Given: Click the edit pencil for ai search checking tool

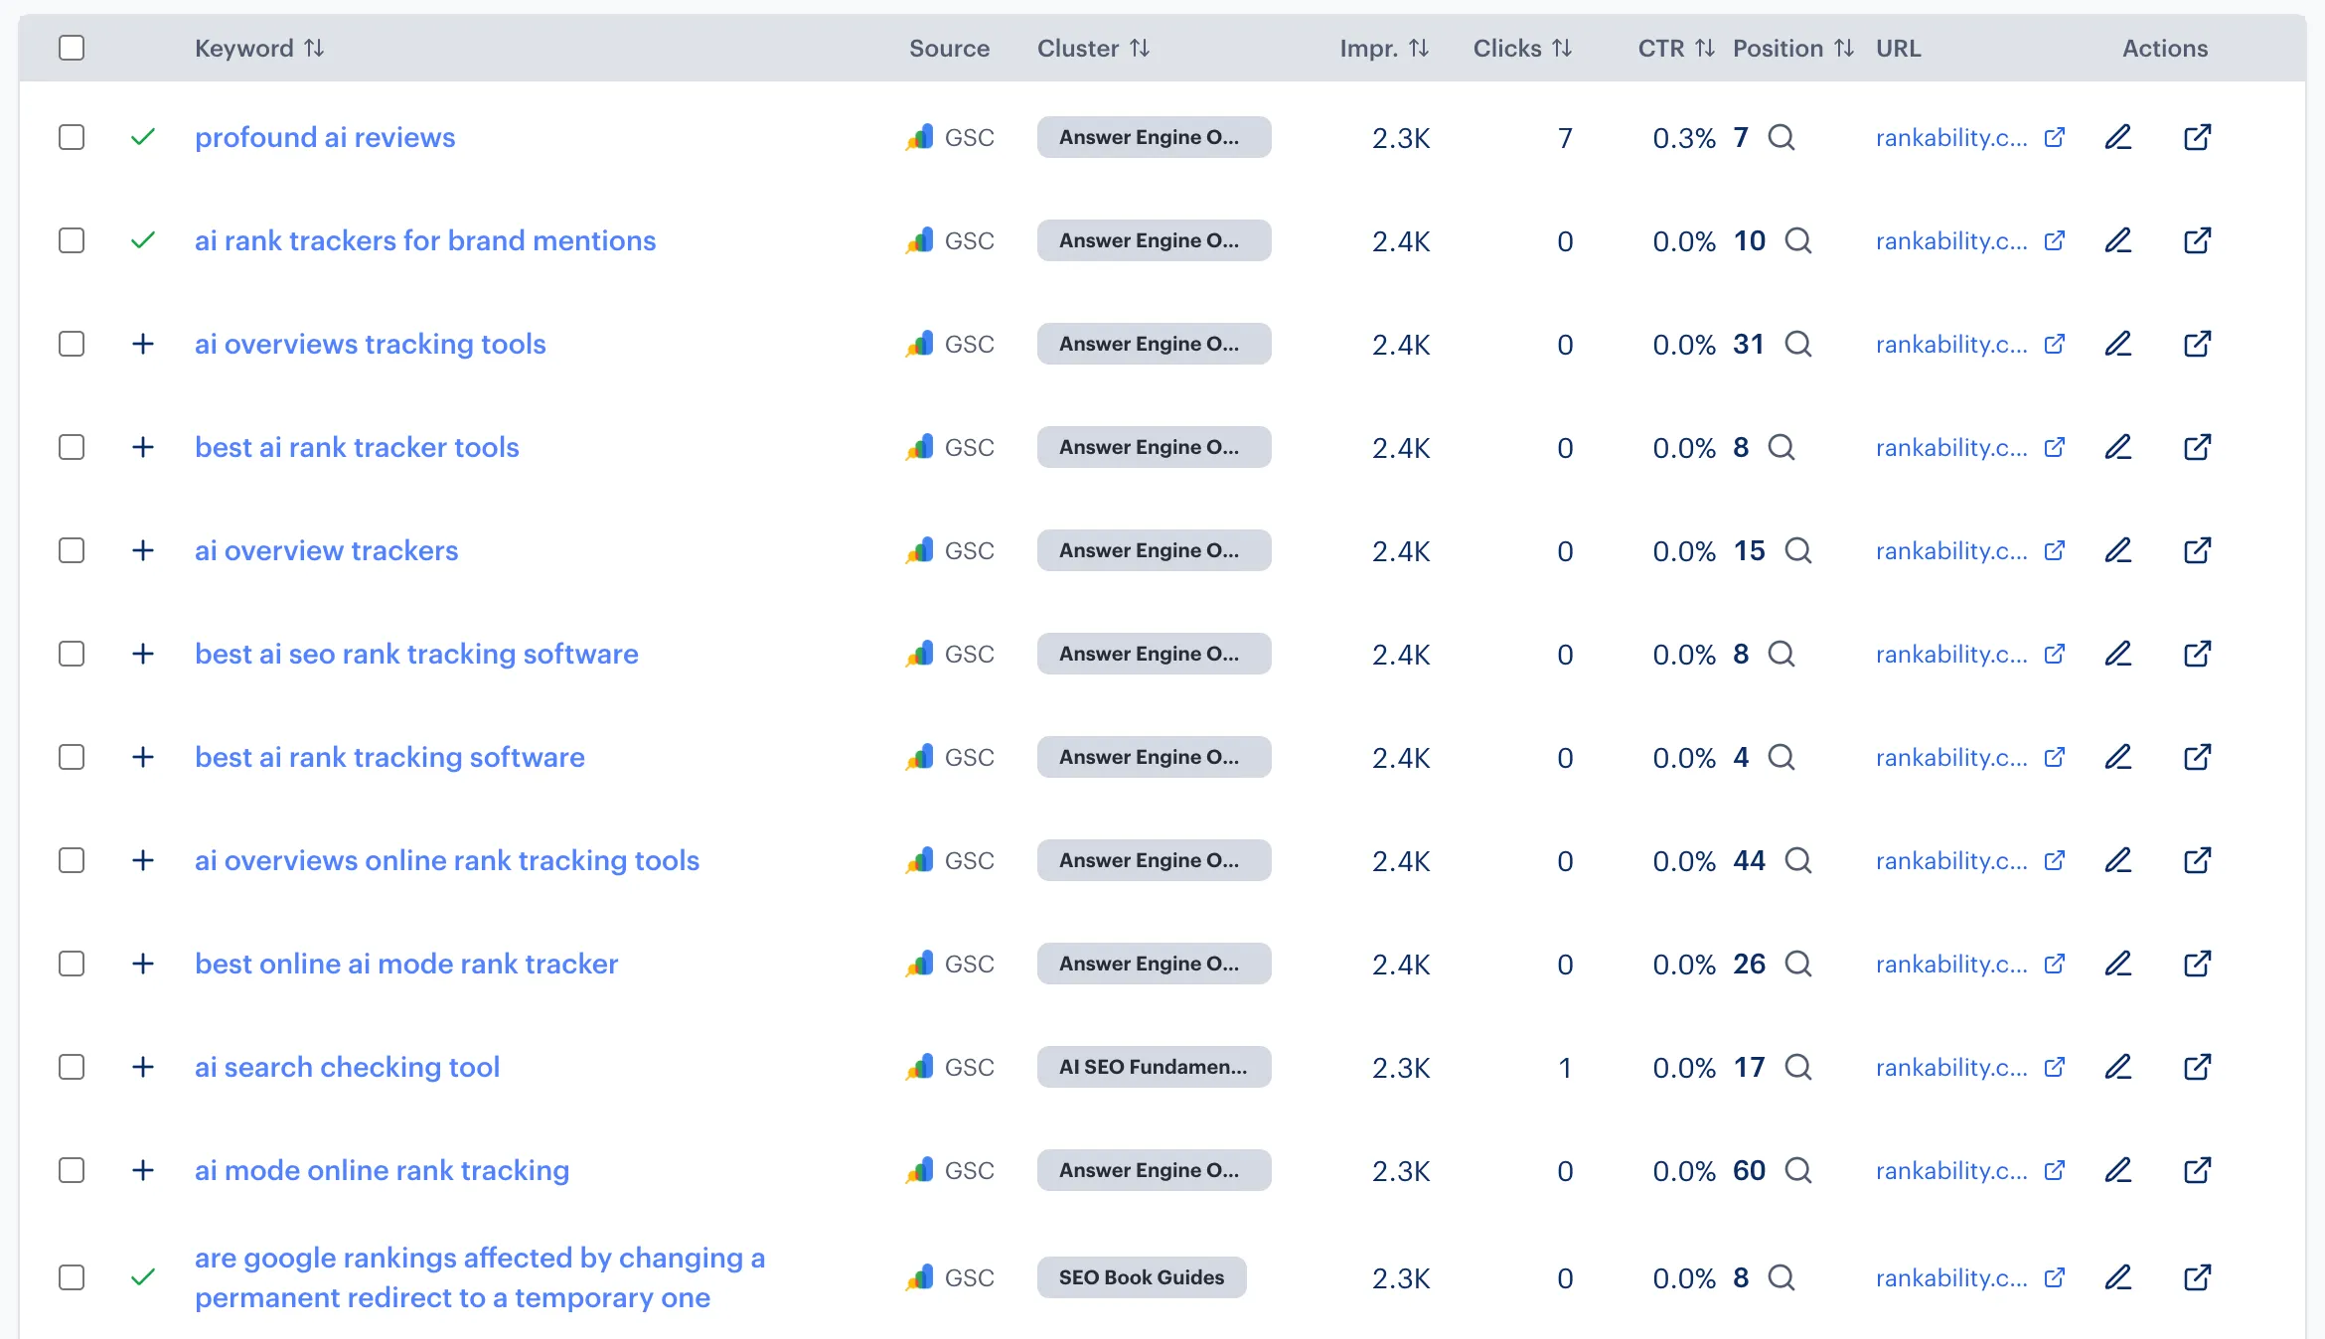Looking at the screenshot, I should click(2118, 1067).
